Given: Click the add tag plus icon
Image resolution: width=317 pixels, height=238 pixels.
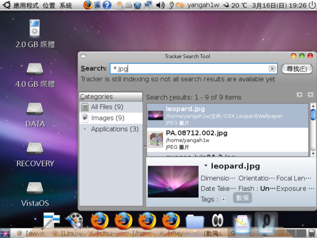Looking at the screenshot, I should click(x=223, y=199).
